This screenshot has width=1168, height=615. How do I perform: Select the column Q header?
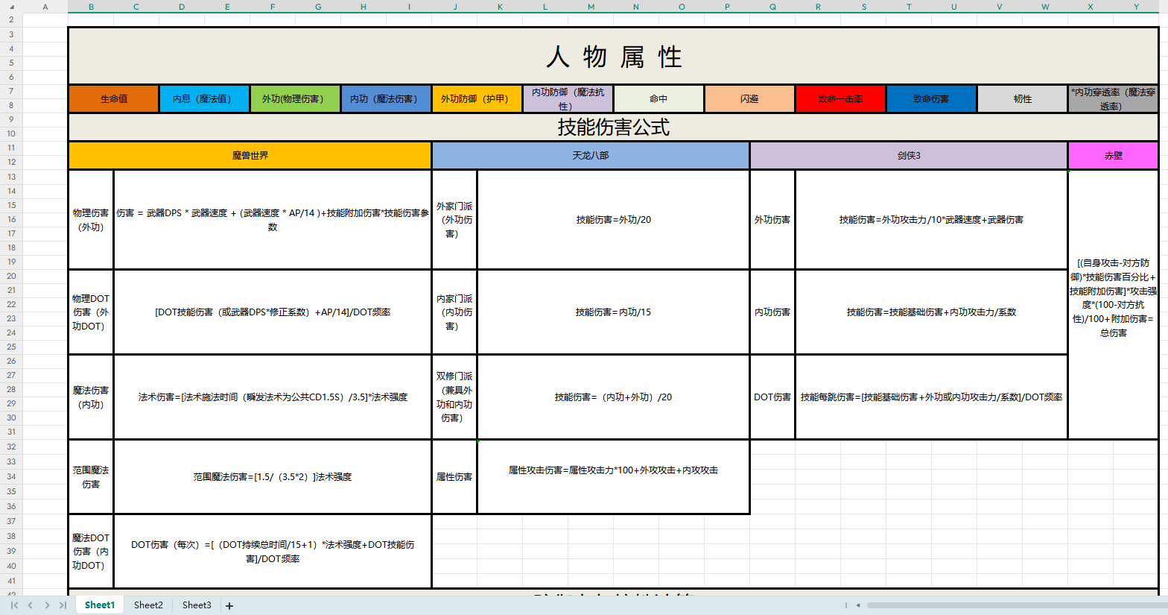click(x=772, y=7)
